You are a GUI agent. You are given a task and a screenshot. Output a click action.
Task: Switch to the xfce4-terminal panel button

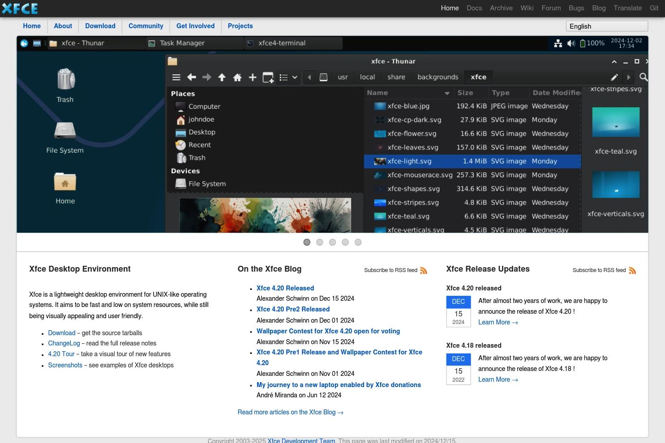pyautogui.click(x=294, y=43)
